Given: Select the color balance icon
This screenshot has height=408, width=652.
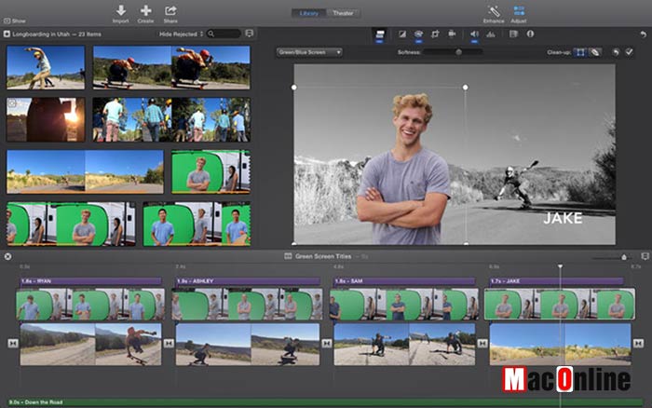Looking at the screenshot, I should (x=402, y=34).
